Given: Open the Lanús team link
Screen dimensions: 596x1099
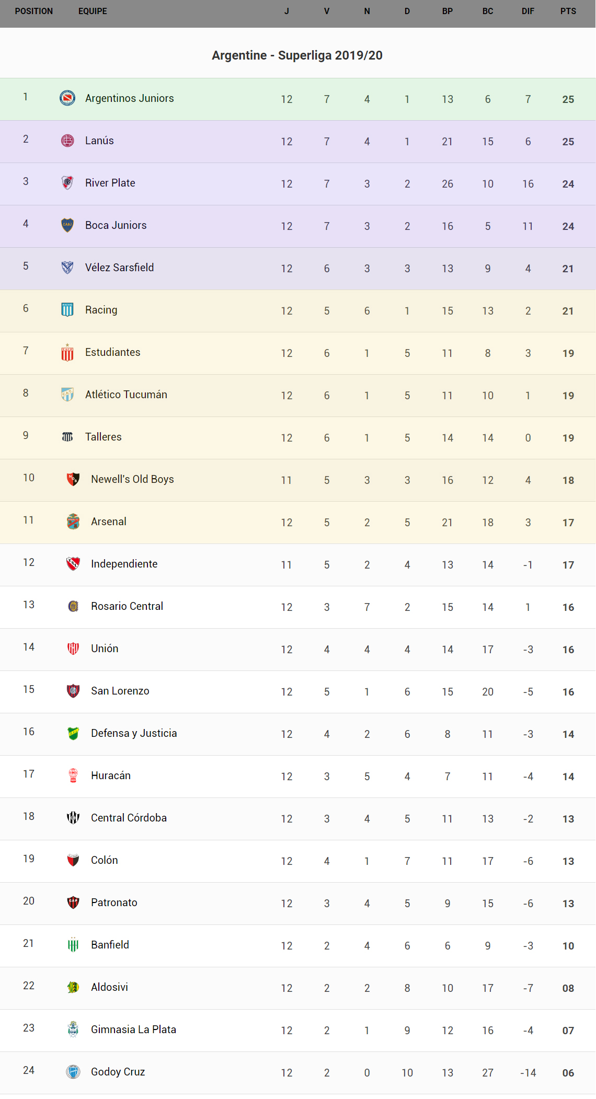Looking at the screenshot, I should point(99,141).
